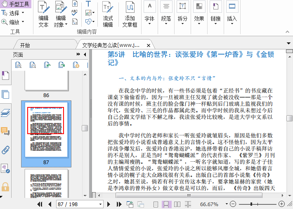Open the attachments paperclip panel

coord(5,150)
